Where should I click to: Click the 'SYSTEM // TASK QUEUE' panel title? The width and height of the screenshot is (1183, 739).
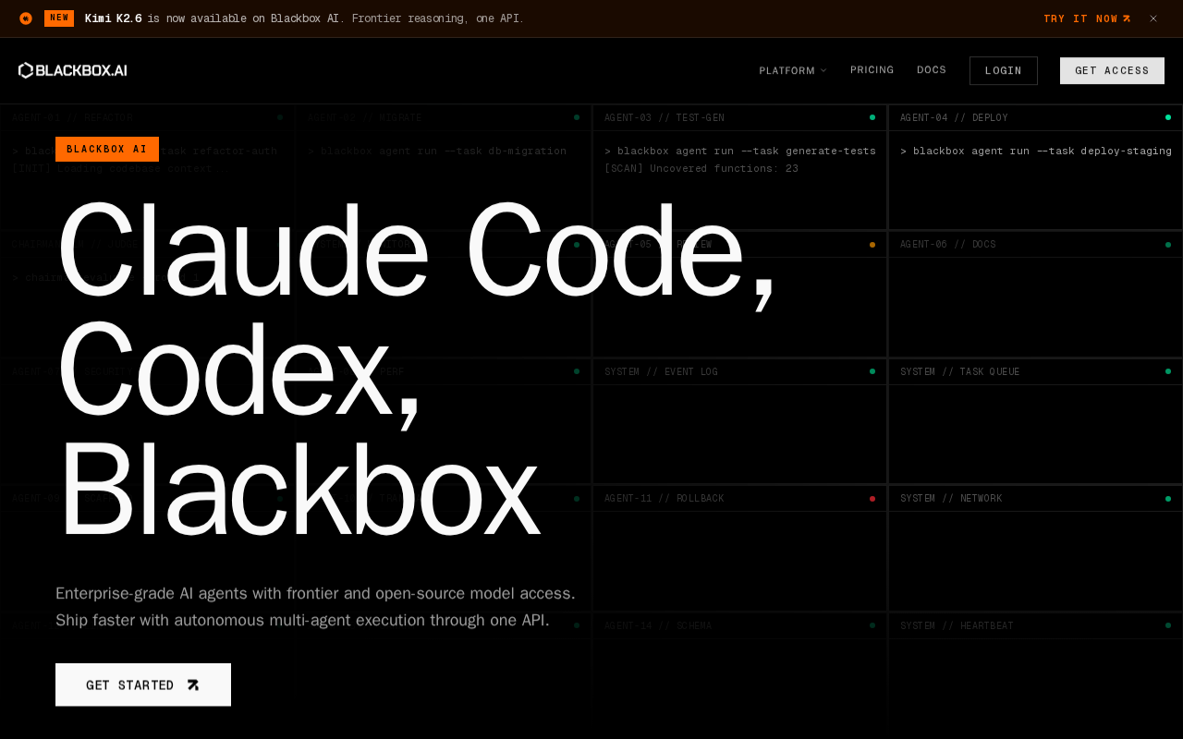960,372
